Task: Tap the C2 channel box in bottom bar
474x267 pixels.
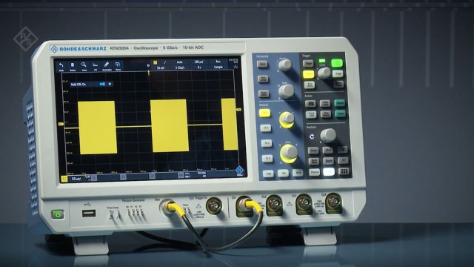Action: pos(94,178)
